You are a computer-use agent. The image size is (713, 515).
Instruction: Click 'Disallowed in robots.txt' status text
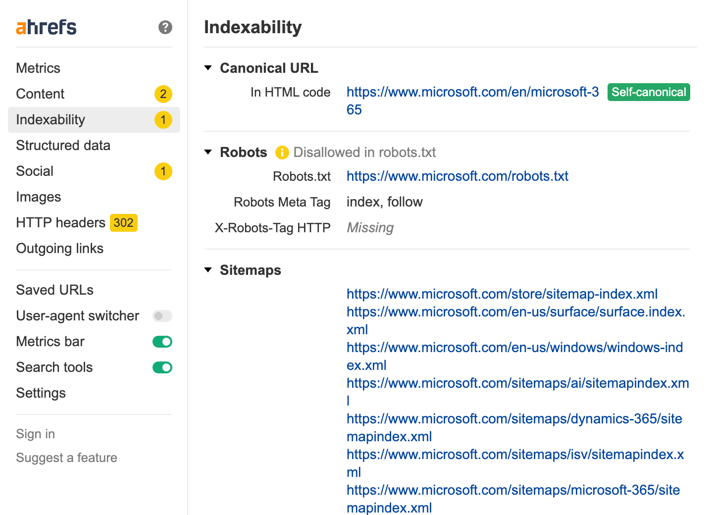pos(364,153)
